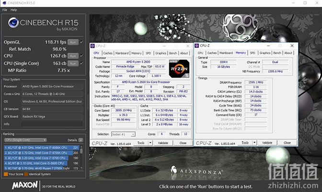The height and width of the screenshot is (192, 322).
Task: Click Tools button in left CPU-Z
Action: 141,143
